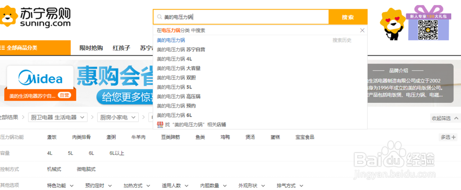Expand 厨卫电器 生活电器 breadcrumb dropdown

[58, 117]
